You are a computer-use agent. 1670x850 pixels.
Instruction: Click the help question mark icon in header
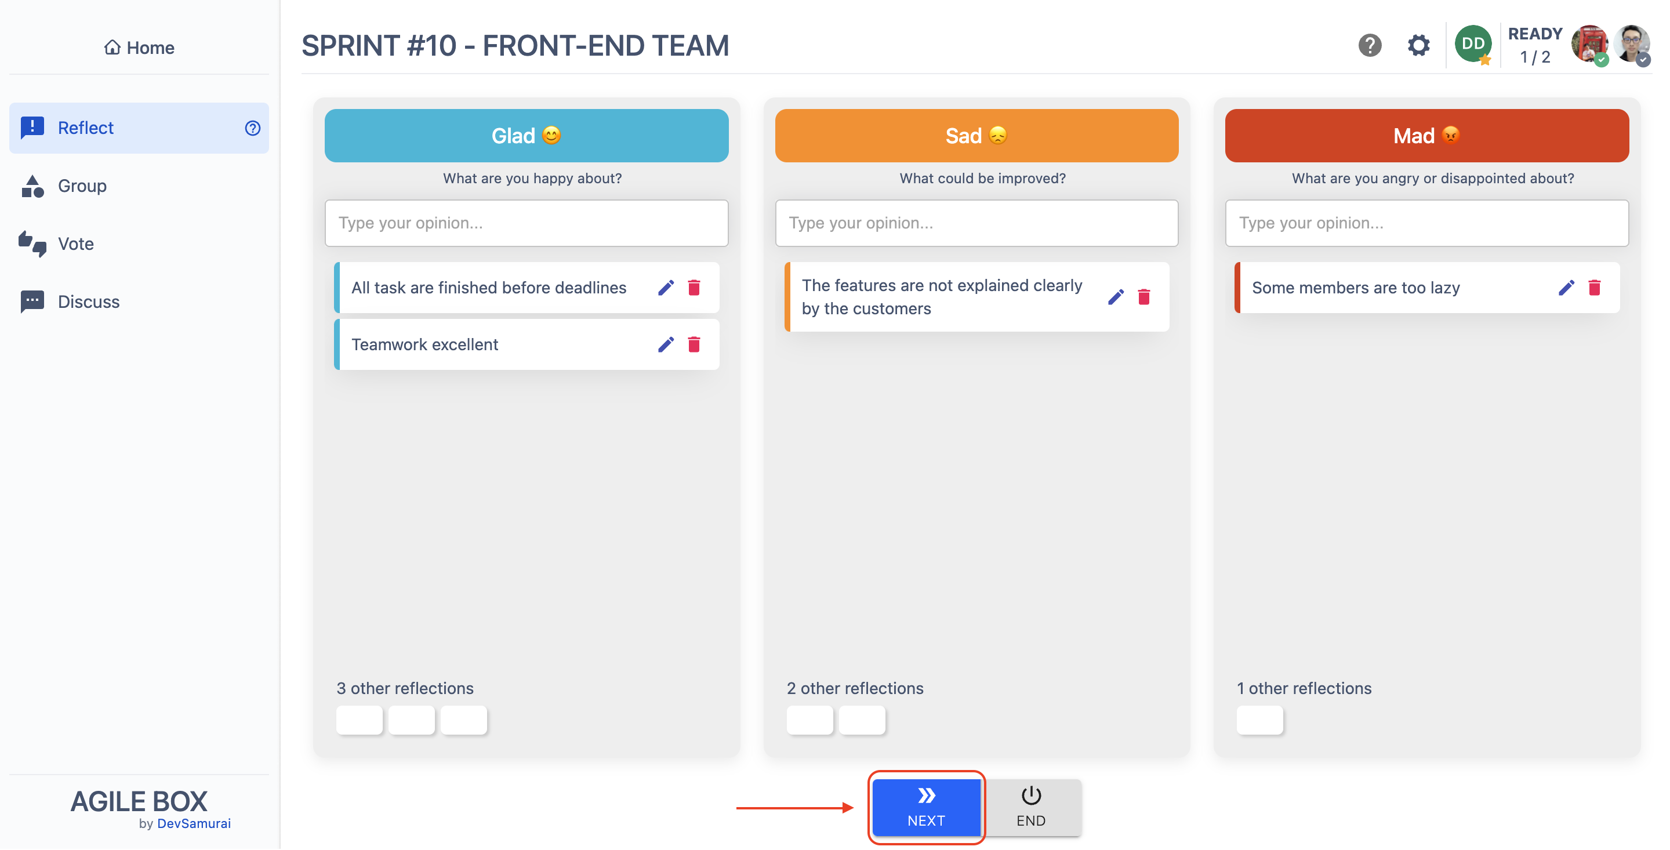1369,45
